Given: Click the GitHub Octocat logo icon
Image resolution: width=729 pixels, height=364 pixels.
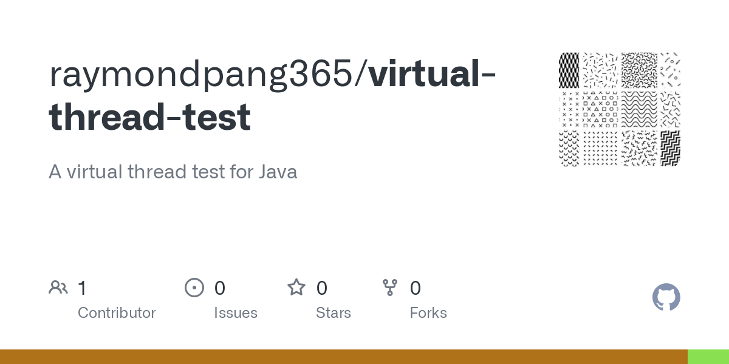Looking at the screenshot, I should 666,298.
